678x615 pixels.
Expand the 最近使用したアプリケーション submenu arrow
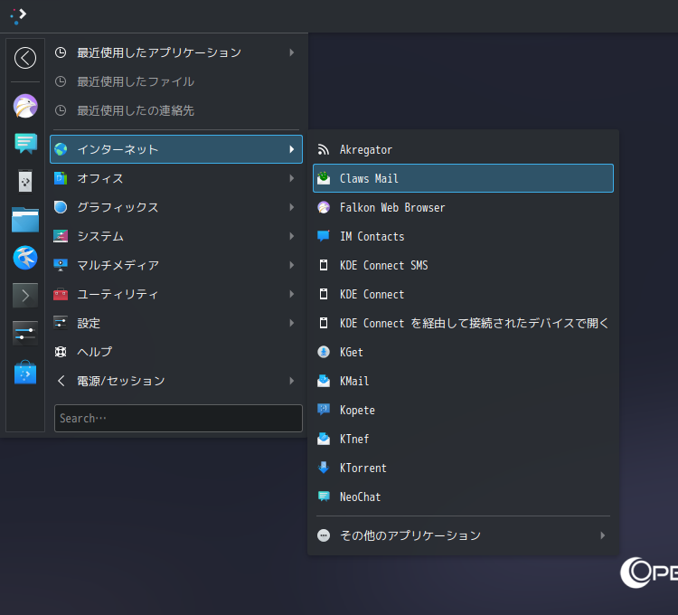tap(292, 52)
